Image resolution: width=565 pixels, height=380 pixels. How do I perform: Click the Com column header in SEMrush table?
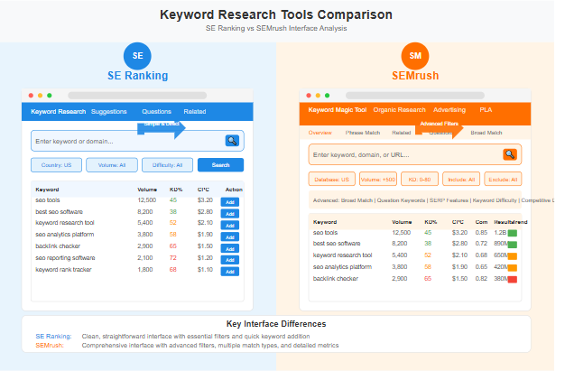pos(481,222)
